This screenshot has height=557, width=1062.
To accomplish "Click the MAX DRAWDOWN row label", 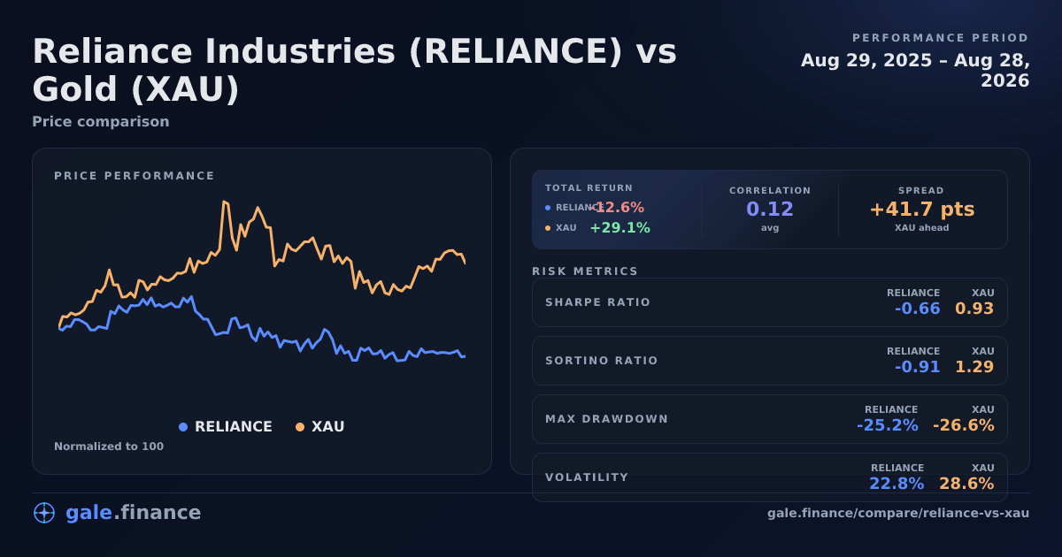I will (607, 419).
